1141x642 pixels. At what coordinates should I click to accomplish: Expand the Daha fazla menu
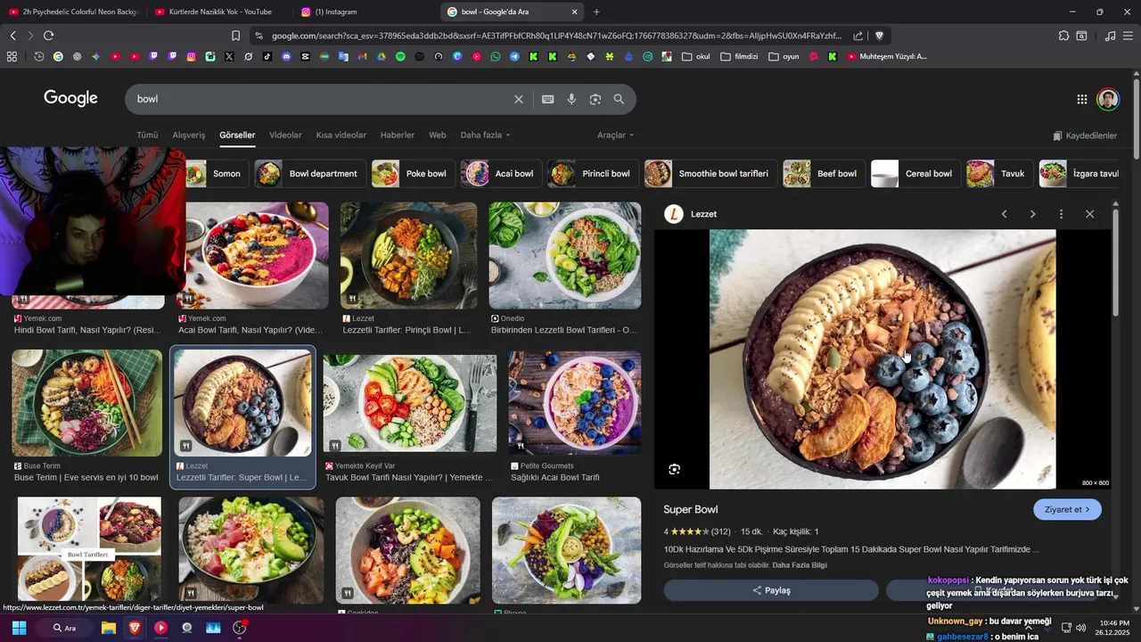[x=485, y=135]
